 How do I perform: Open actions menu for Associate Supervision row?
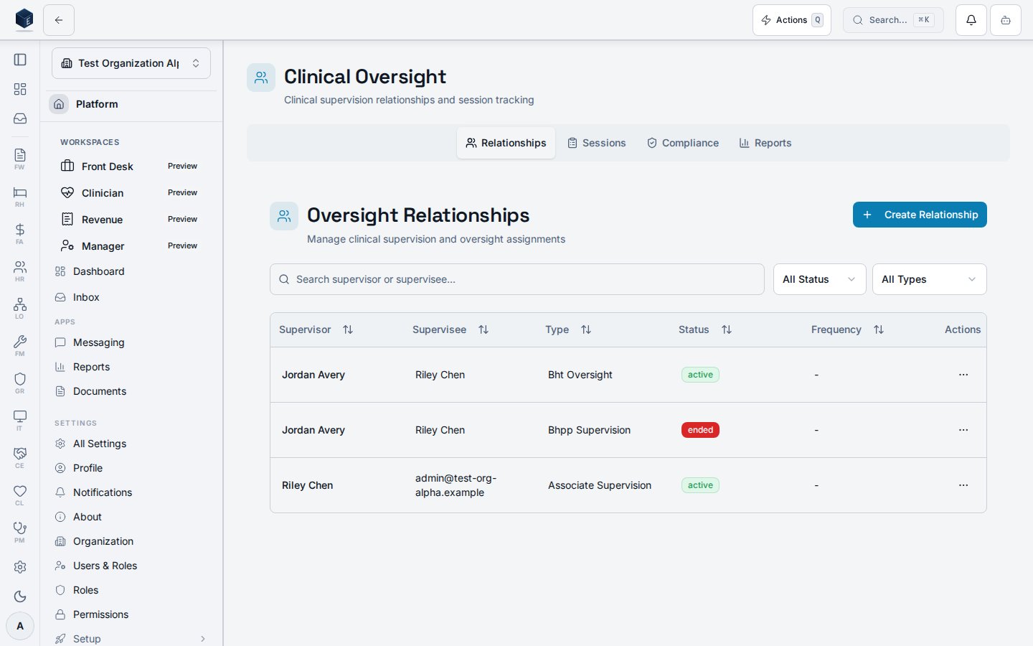coord(963,485)
